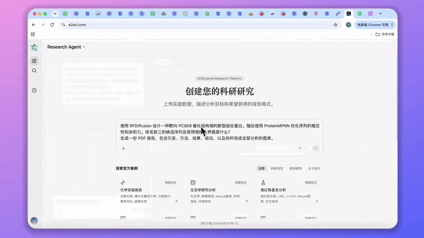Open the 所有书签 bookmarks folder
The image size is (424, 238).
(x=385, y=34)
